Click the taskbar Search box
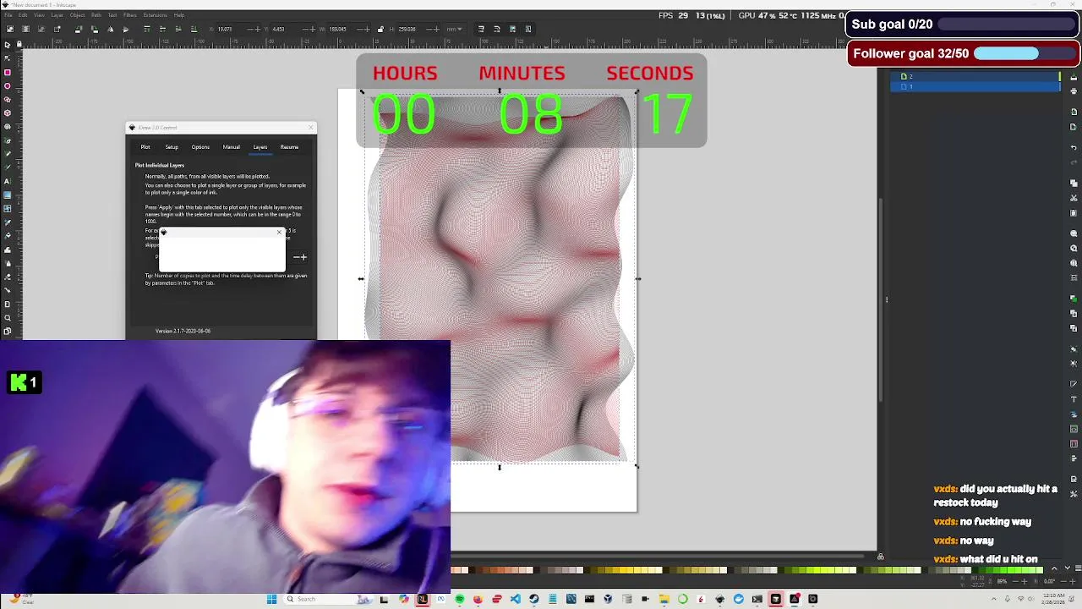Screen dimensions: 1082x609 tap(329, 599)
